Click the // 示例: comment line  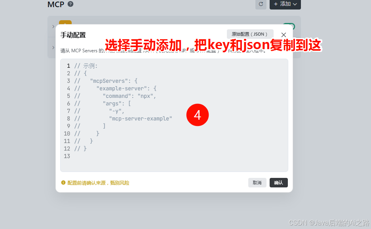86,66
